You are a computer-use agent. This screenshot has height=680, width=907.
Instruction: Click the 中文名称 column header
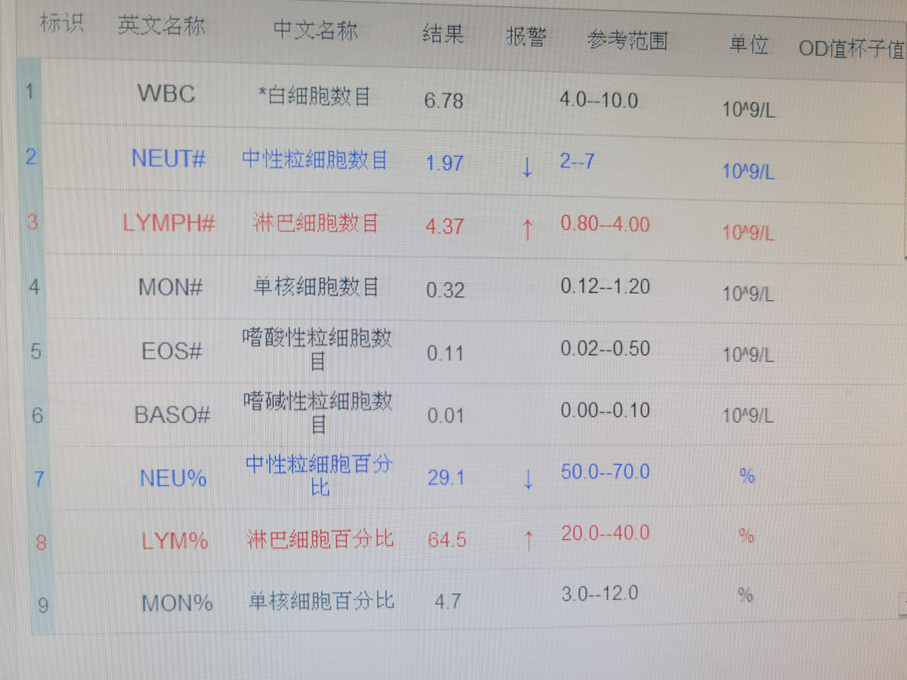click(x=315, y=30)
